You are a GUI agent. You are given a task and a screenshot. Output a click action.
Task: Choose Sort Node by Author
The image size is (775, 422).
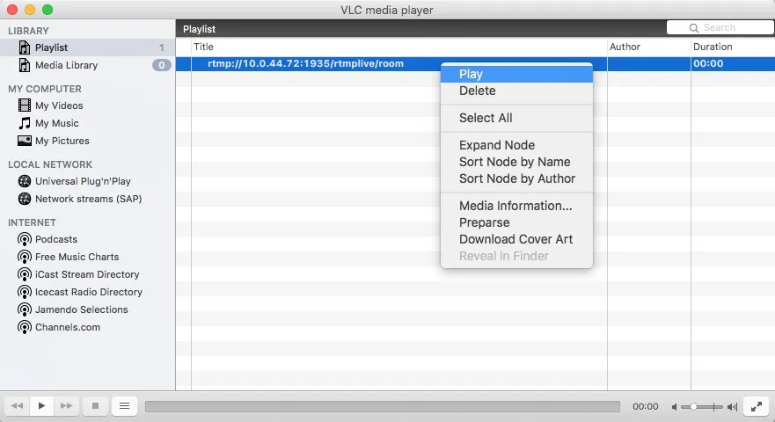click(x=516, y=178)
